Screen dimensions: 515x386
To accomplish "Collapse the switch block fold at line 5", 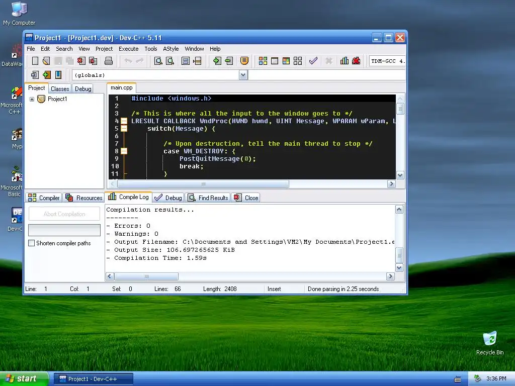I will (124, 129).
